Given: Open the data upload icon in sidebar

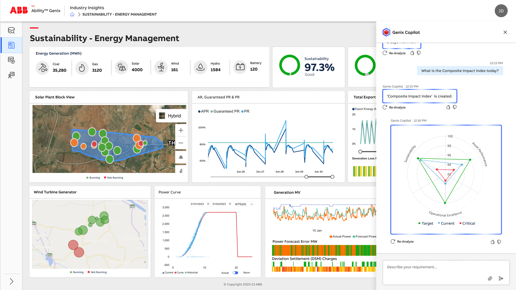Looking at the screenshot, I should click(x=11, y=60).
